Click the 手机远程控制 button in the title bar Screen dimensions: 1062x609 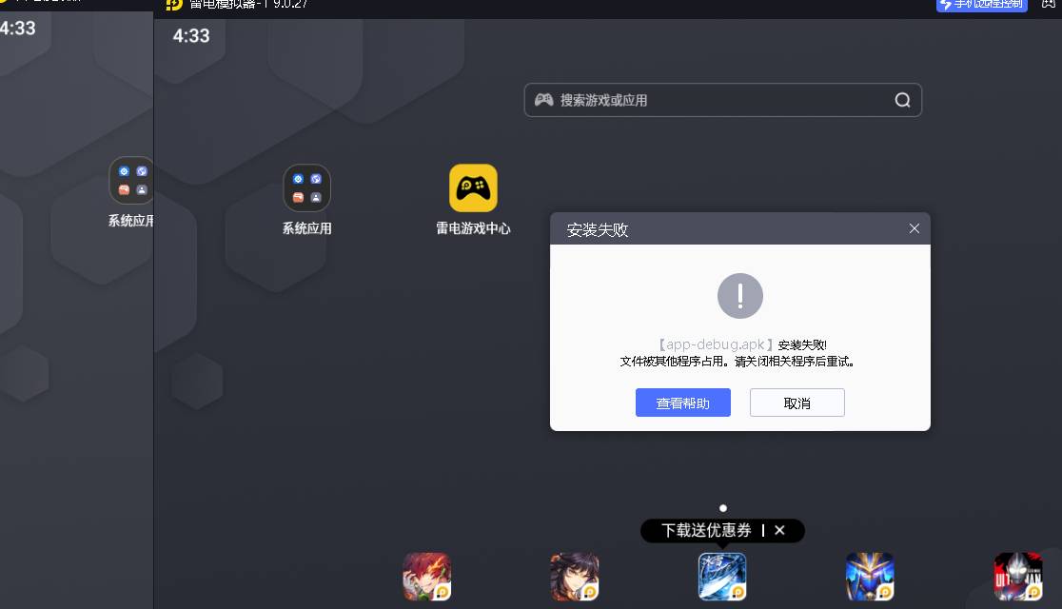coord(981,4)
